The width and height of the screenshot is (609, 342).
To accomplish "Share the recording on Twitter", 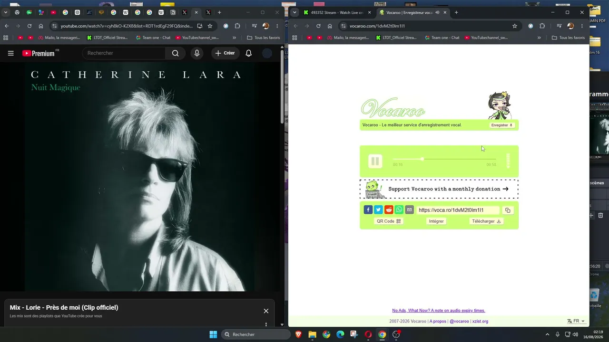I will (378, 210).
